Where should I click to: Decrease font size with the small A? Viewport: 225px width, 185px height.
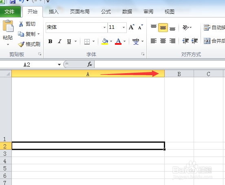coord(140,27)
